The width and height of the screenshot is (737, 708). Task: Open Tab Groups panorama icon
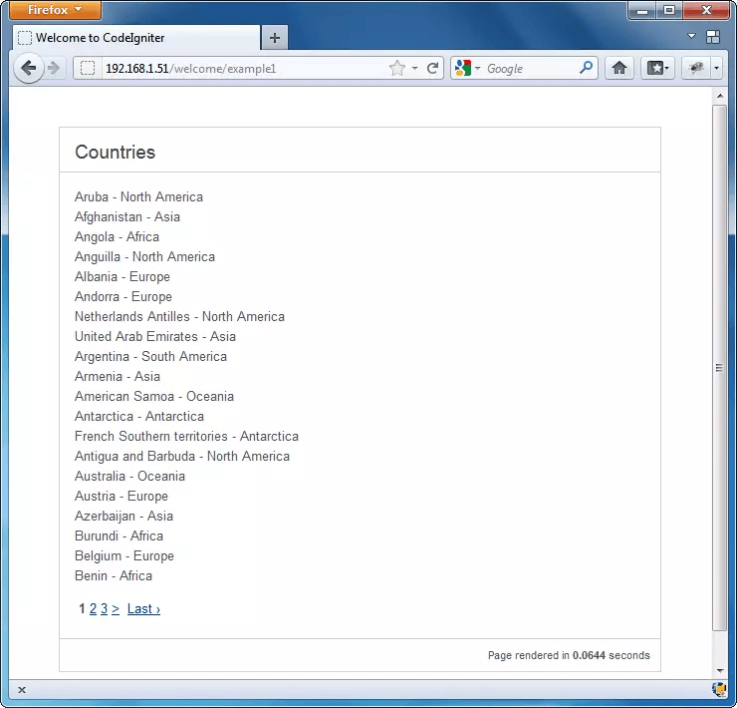click(713, 37)
